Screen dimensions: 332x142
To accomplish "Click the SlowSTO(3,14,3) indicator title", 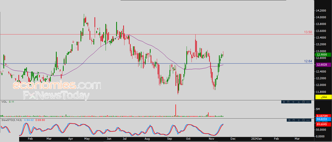I will pyautogui.click(x=12, y=120).
